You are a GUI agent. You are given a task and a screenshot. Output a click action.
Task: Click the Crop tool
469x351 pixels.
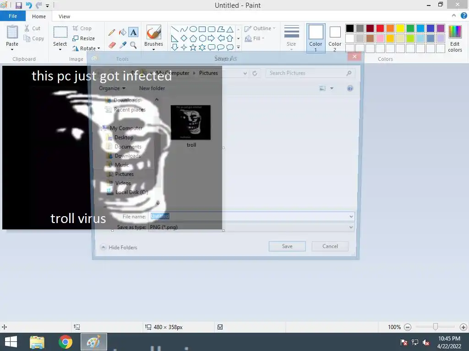82,28
